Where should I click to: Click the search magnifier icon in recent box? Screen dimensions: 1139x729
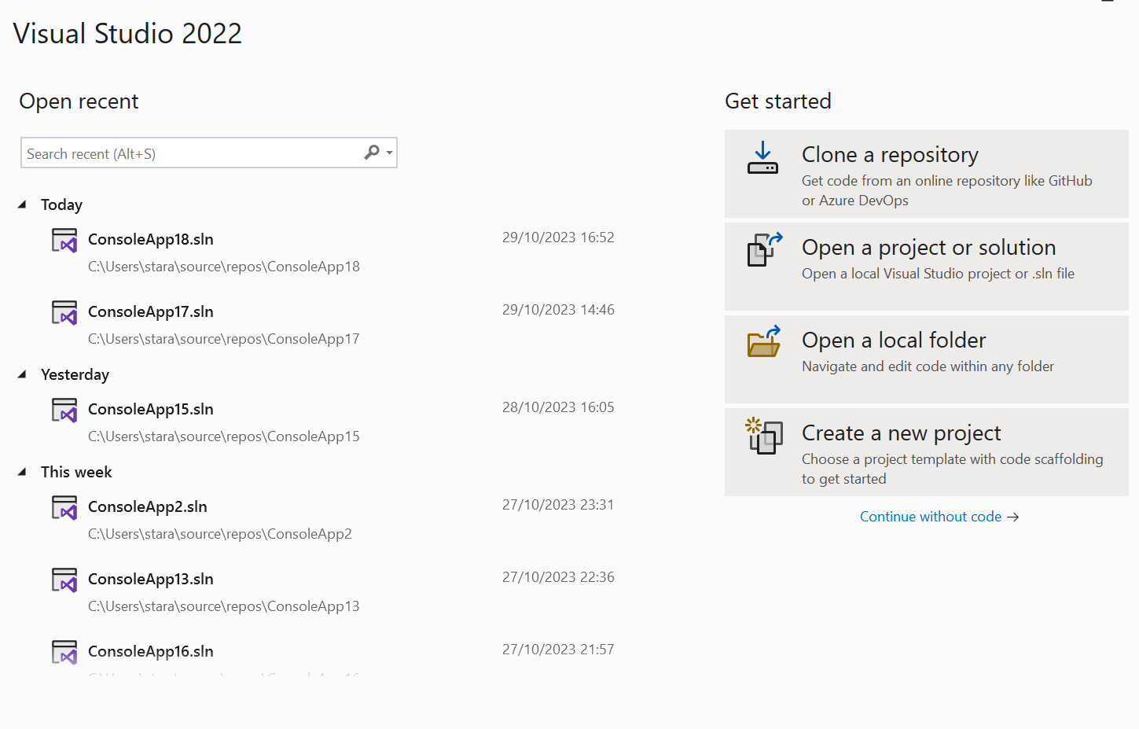[x=372, y=153]
